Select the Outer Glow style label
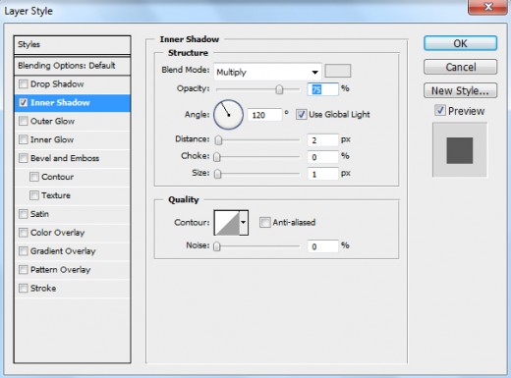The width and height of the screenshot is (511, 378). click(52, 121)
